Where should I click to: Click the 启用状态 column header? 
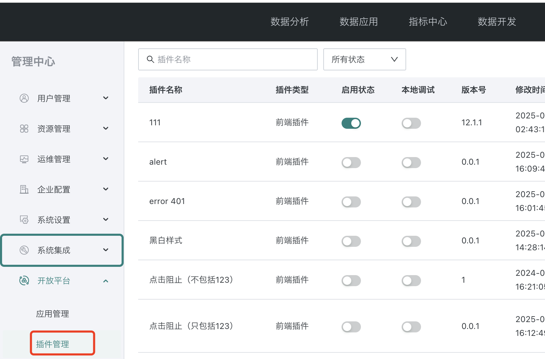click(358, 90)
